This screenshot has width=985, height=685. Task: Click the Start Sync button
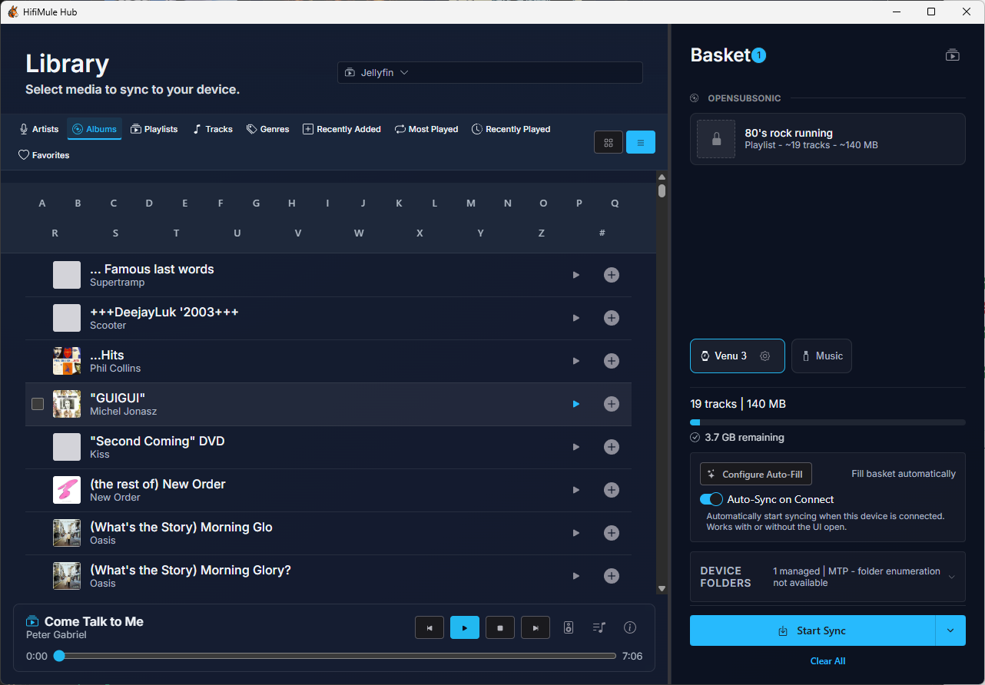pyautogui.click(x=812, y=630)
